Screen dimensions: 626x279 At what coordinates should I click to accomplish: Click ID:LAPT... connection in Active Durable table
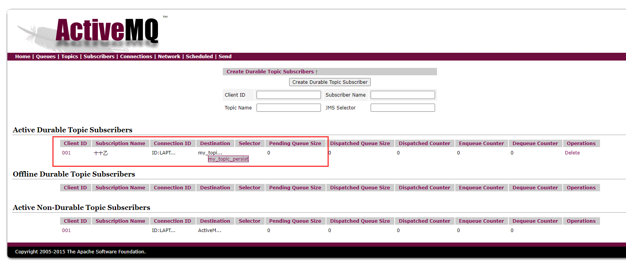pyautogui.click(x=163, y=153)
